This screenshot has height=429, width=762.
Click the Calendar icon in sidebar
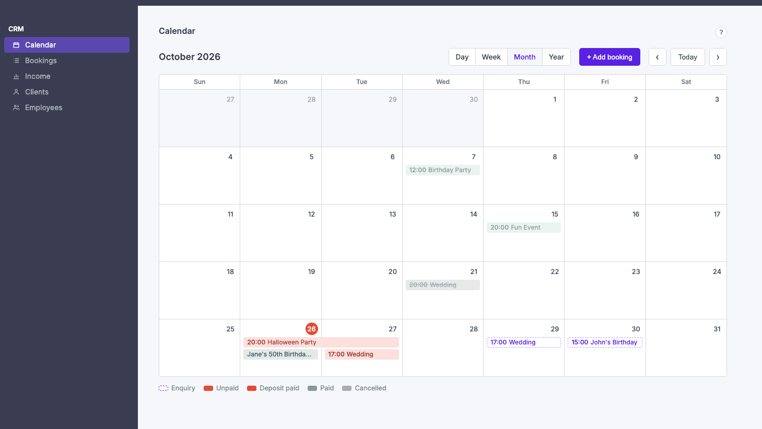[x=16, y=45]
